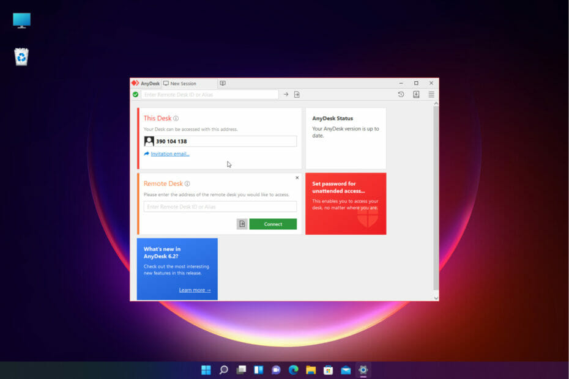Open the hamburger main menu

coord(431,94)
